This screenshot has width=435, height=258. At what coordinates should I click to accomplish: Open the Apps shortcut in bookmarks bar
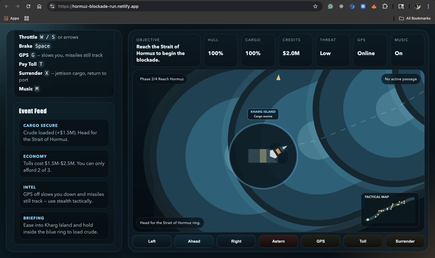tap(12, 18)
